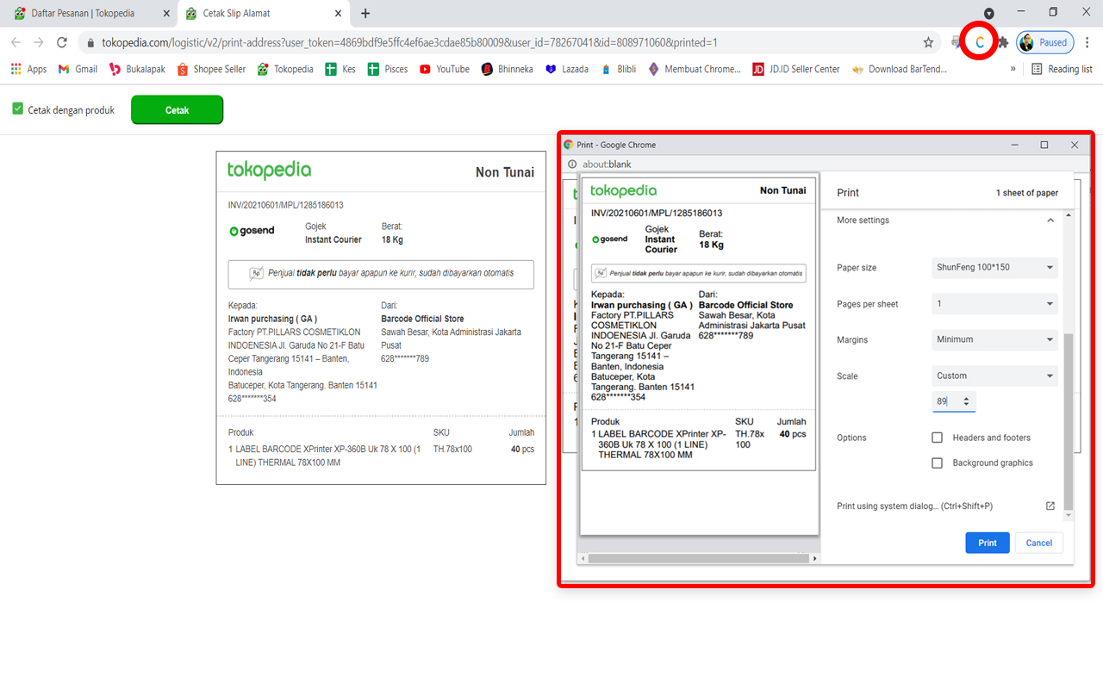Screen dimensions: 1103x689
Task: Click the address bar URL
Action: tap(409, 42)
